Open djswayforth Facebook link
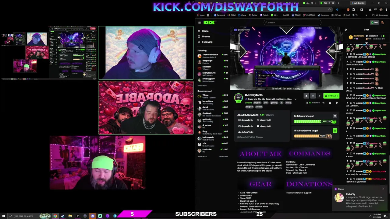 pyautogui.click(x=246, y=126)
